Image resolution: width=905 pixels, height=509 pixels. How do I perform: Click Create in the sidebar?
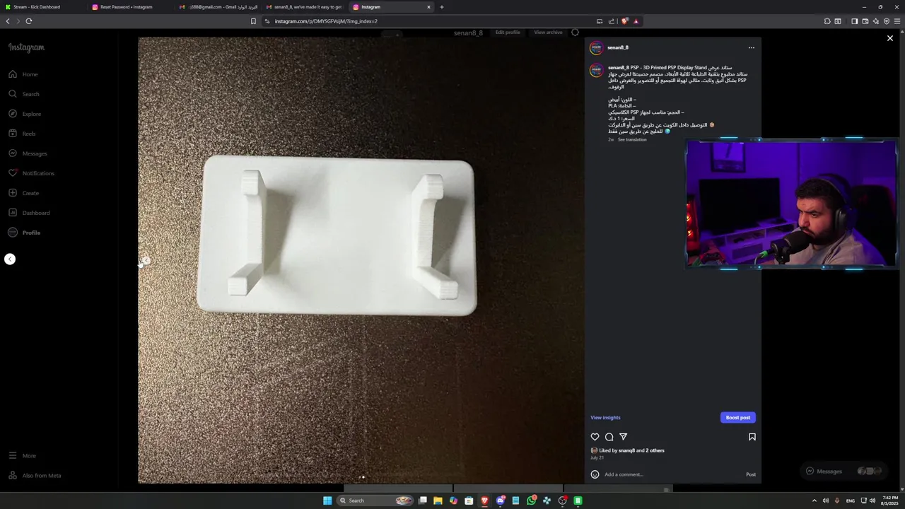click(23, 193)
